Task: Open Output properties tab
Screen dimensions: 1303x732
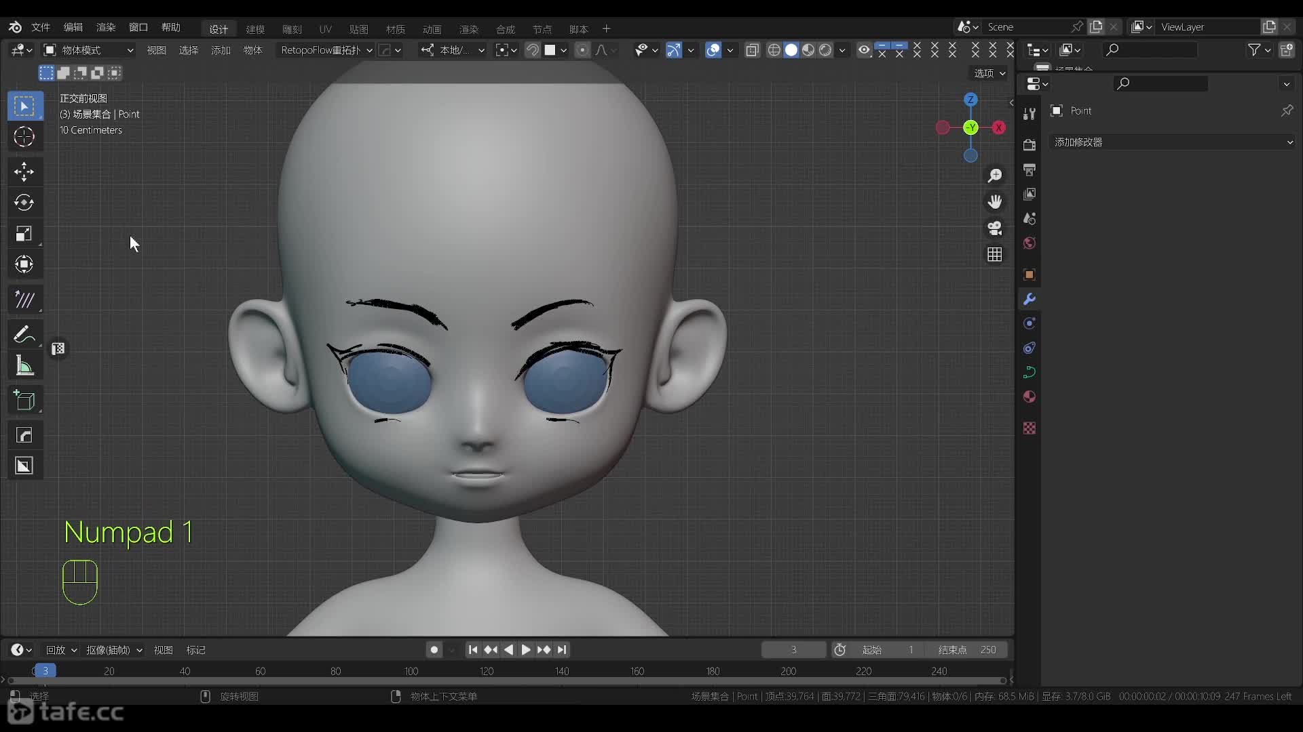Action: 1030,169
